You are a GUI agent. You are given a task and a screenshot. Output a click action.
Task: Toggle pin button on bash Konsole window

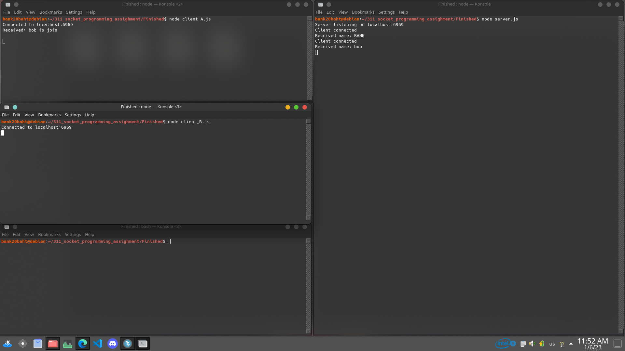coord(15,227)
